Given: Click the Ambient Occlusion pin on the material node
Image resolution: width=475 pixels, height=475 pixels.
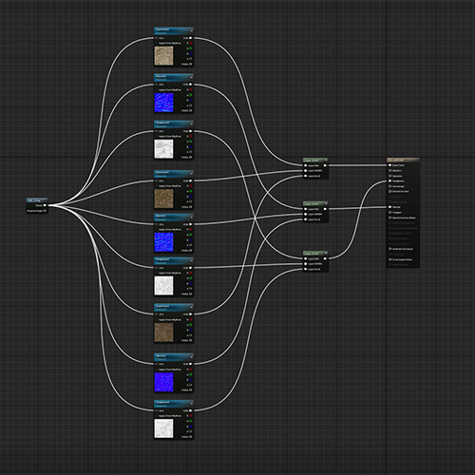Looking at the screenshot, I should pos(390,249).
